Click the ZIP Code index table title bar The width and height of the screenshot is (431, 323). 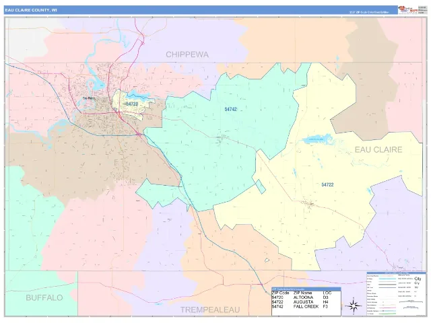[x=306, y=289]
